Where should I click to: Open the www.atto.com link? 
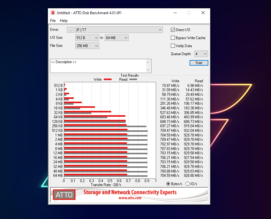pos(130,198)
